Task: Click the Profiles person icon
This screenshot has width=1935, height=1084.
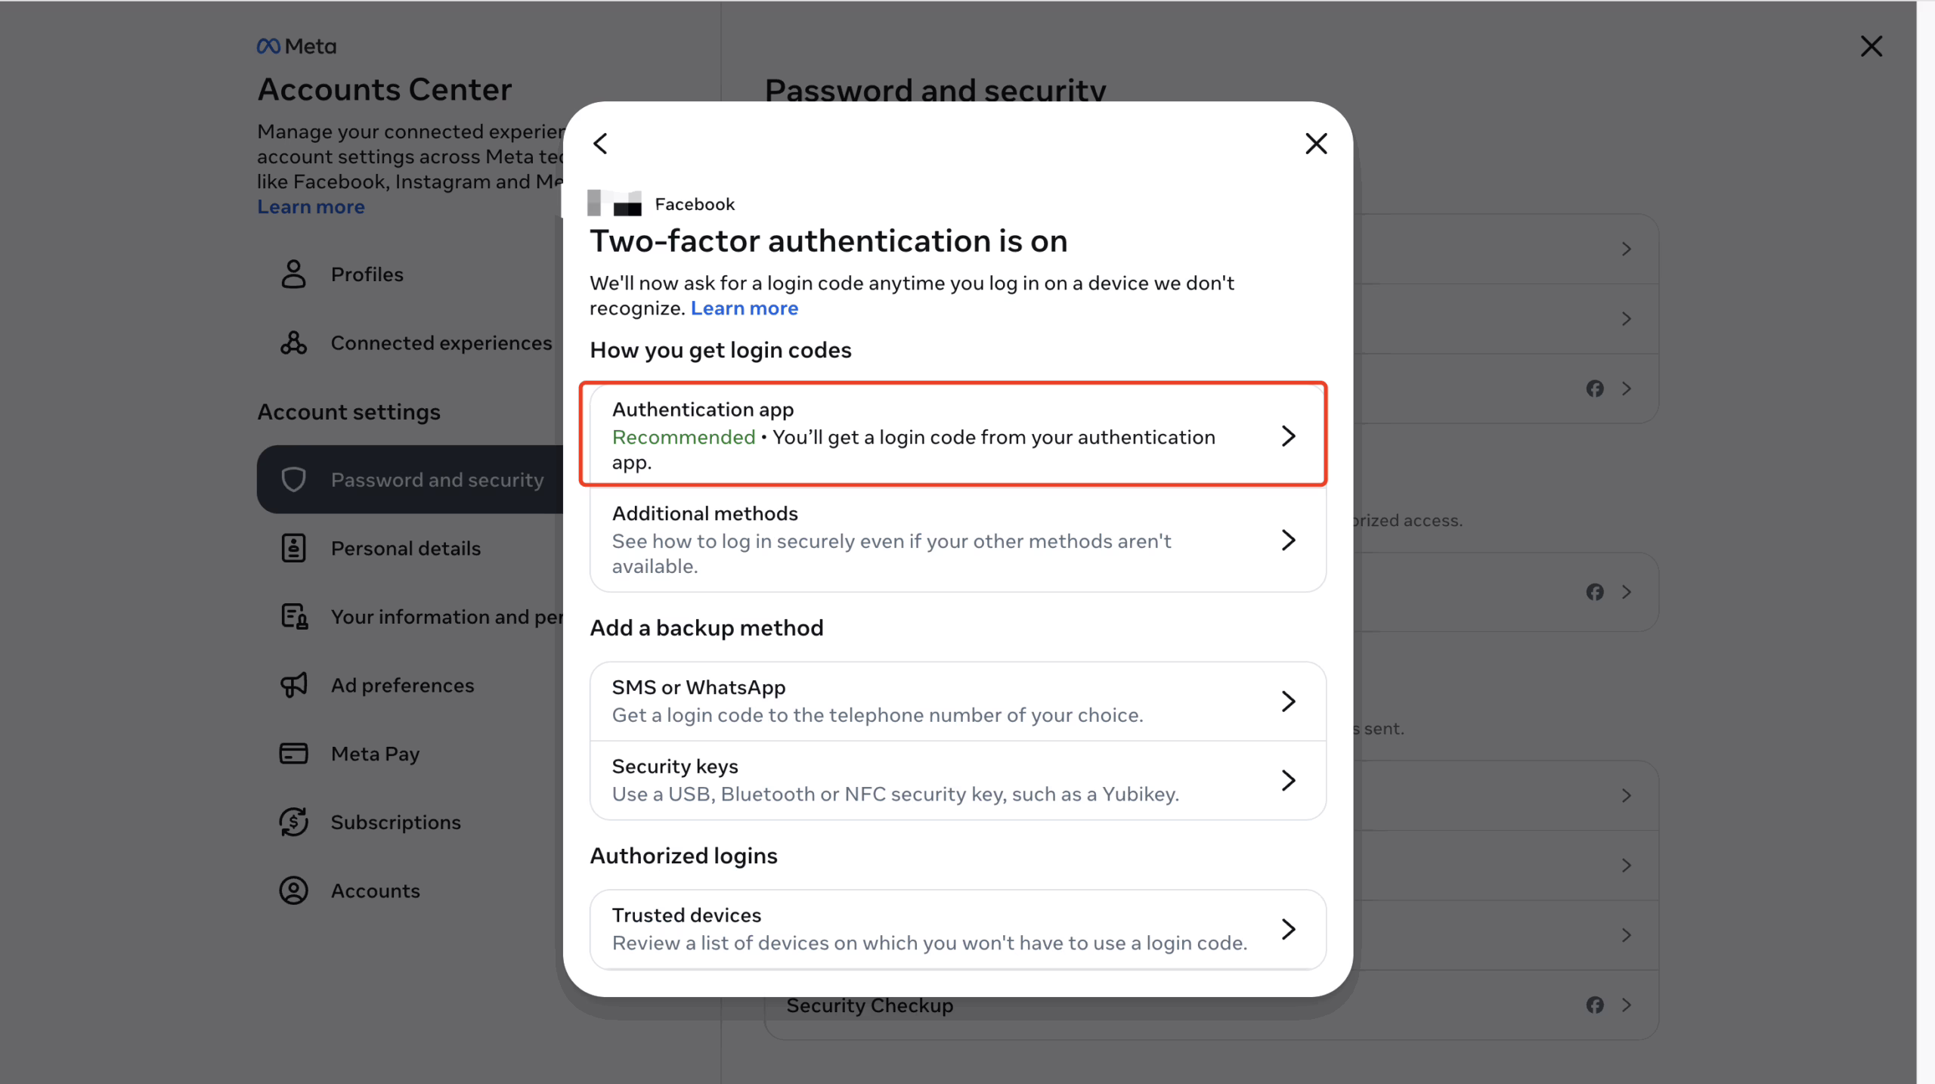Action: click(x=293, y=274)
